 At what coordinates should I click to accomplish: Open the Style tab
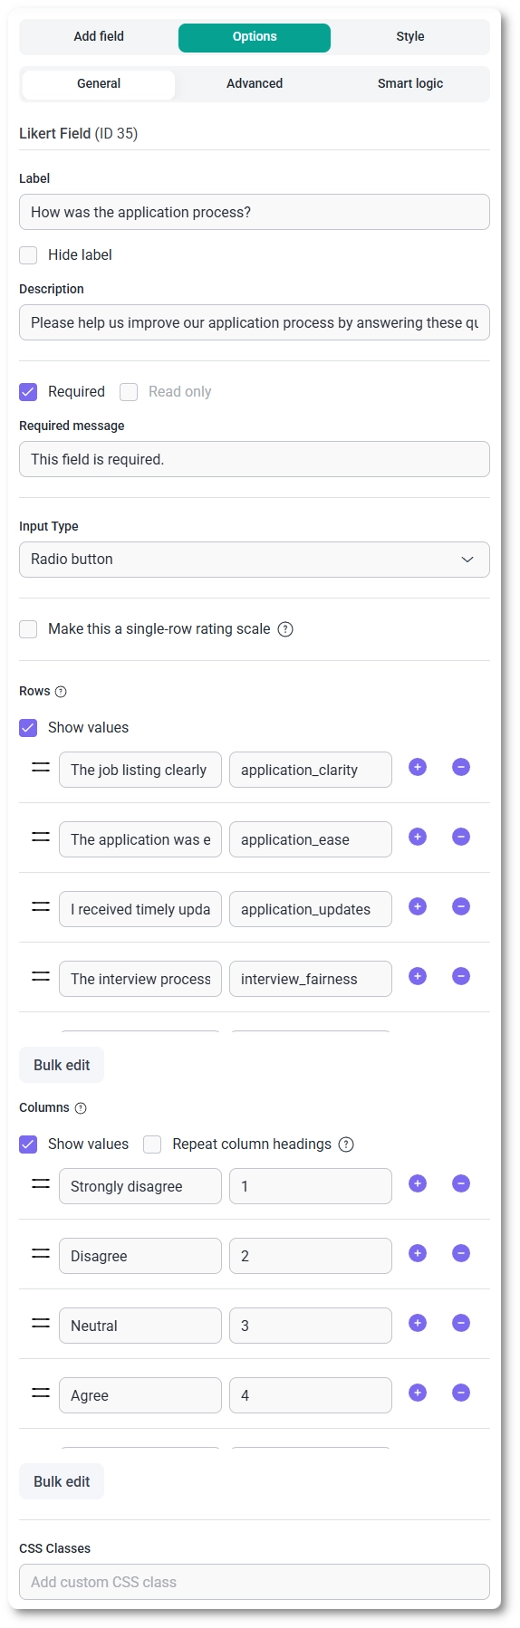pos(410,37)
